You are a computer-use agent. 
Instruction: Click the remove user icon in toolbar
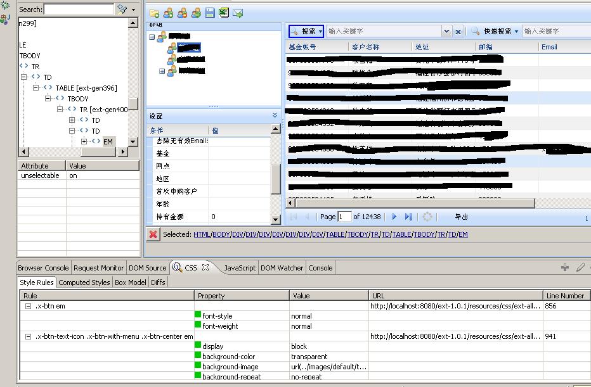point(182,13)
